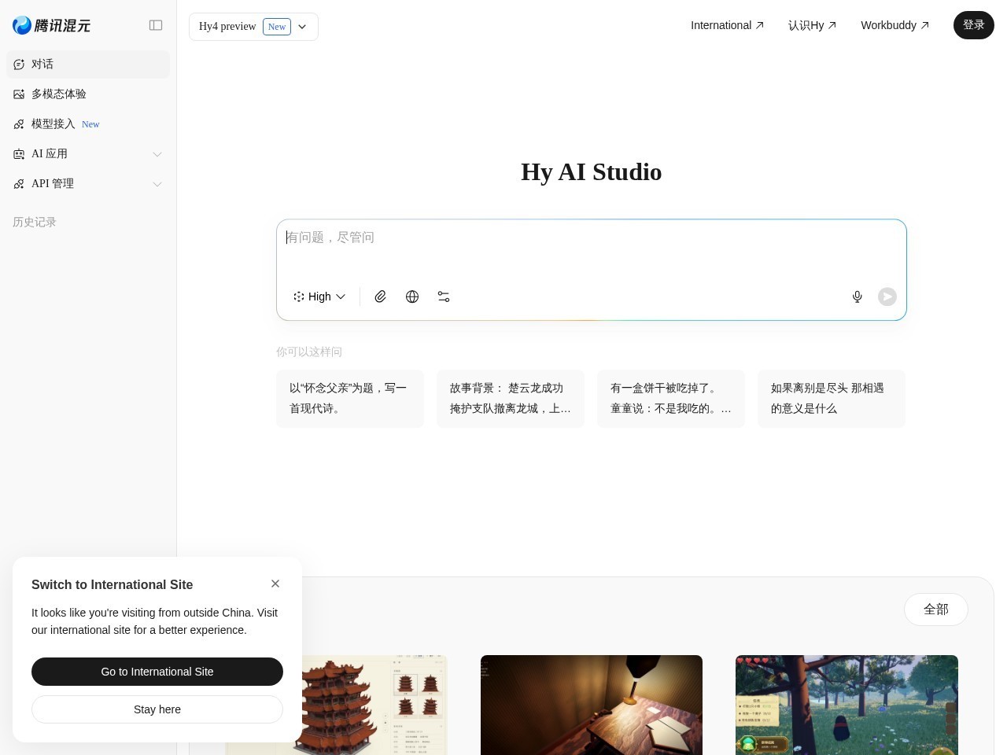Click the send message arrow button
The height and width of the screenshot is (755, 1007).
coord(887,296)
